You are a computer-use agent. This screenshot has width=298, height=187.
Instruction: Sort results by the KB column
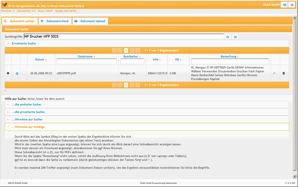[x=178, y=59]
